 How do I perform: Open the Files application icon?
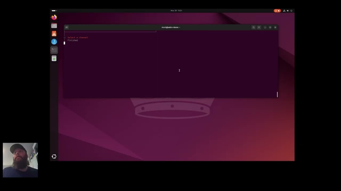click(54, 25)
